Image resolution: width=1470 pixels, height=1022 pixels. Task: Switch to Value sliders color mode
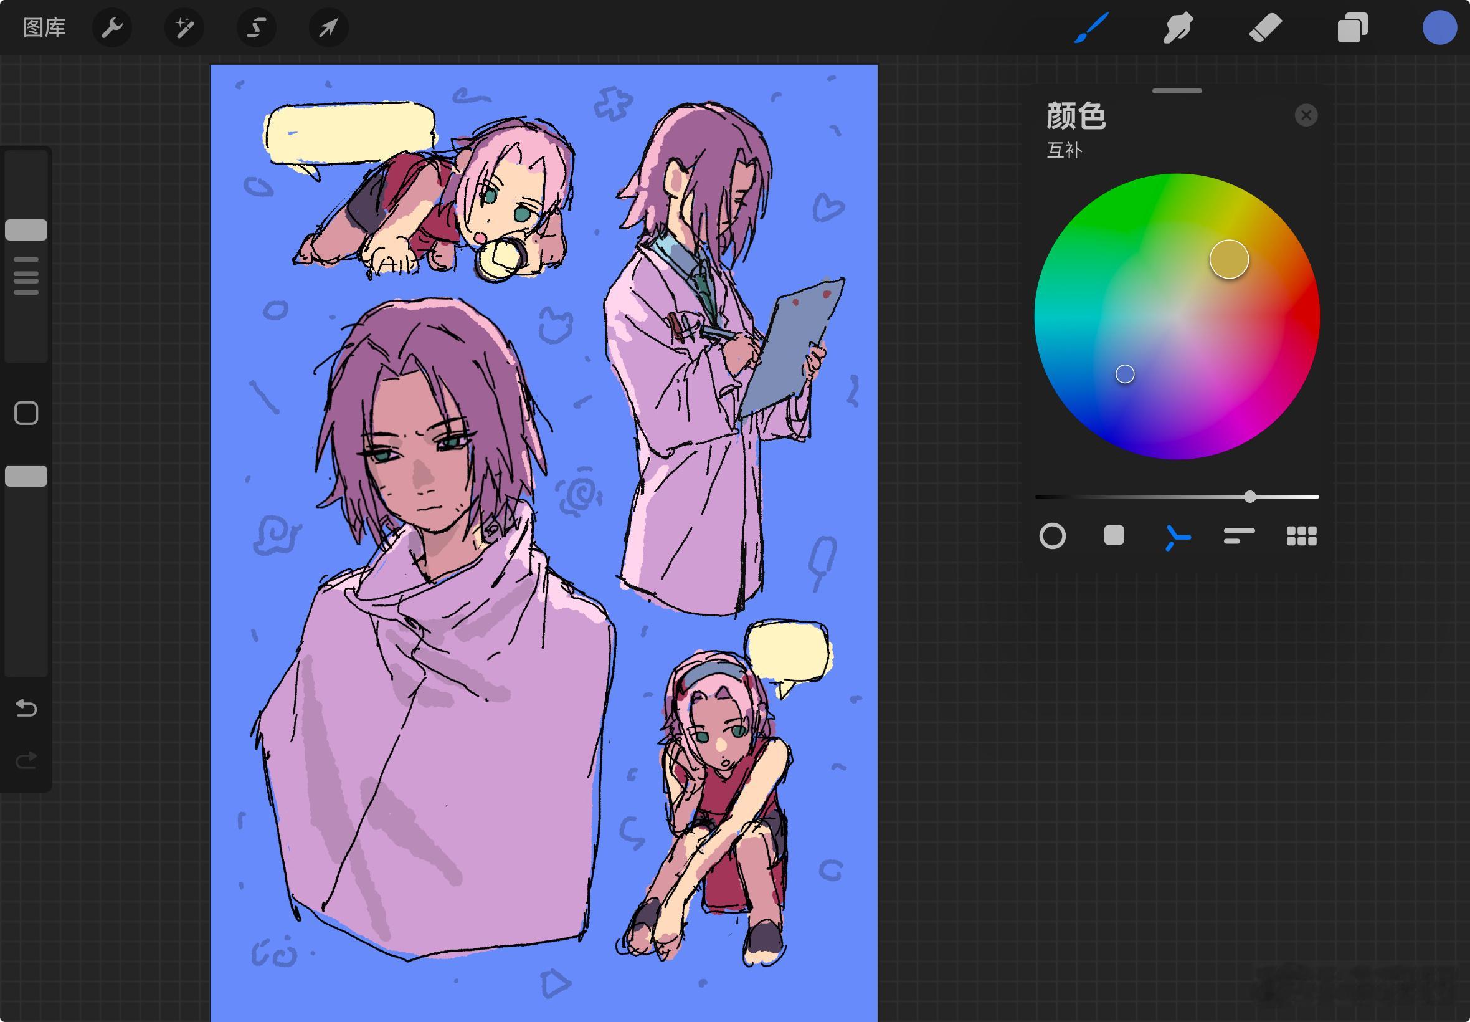1238,536
